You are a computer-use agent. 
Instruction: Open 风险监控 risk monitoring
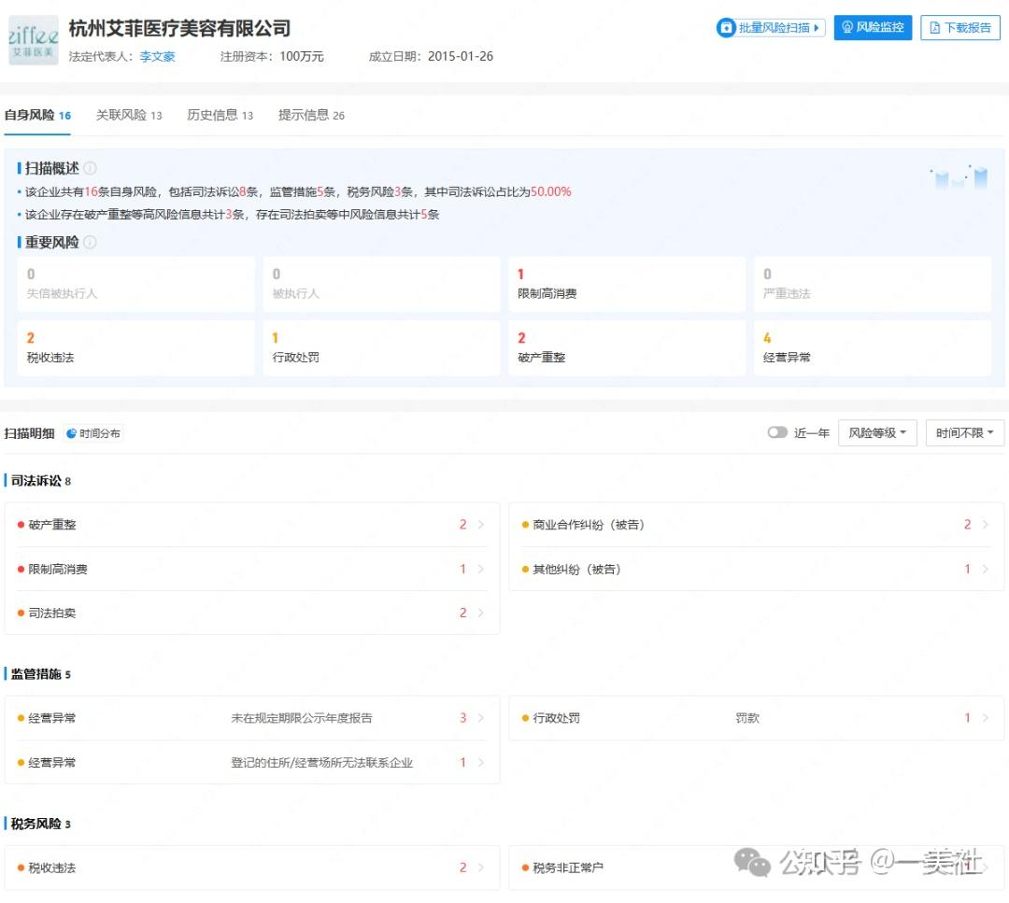click(873, 27)
